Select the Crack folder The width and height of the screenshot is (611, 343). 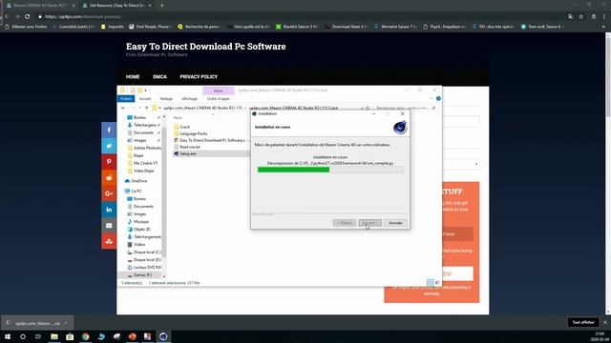click(184, 127)
